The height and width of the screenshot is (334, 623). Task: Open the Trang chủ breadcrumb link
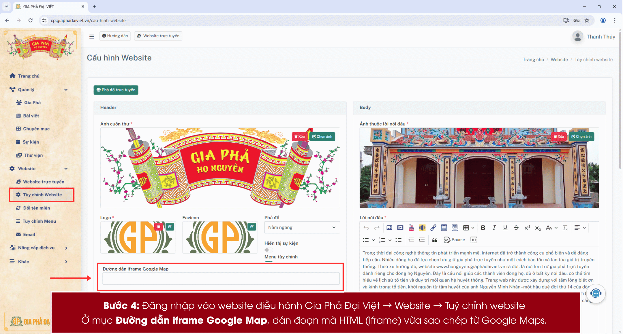coord(533,59)
